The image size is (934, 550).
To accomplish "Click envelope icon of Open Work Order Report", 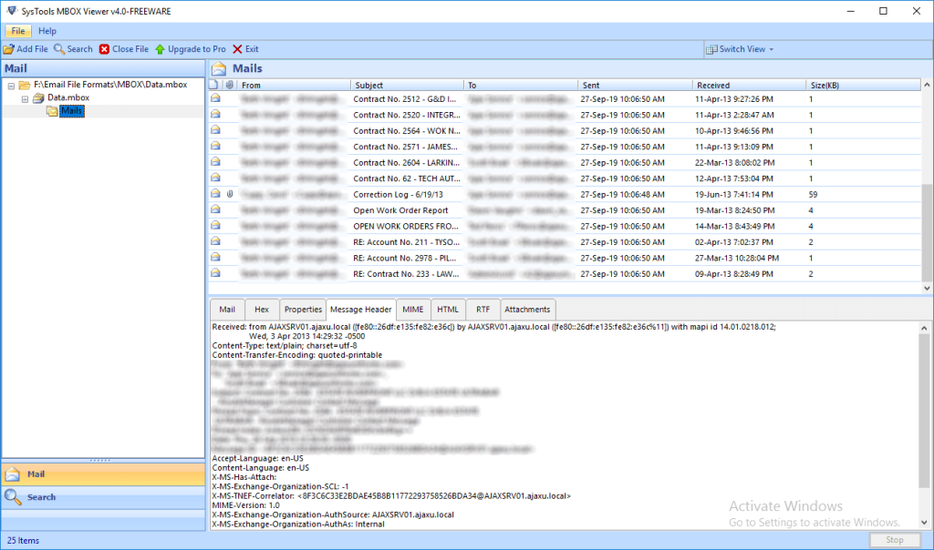I will point(215,209).
